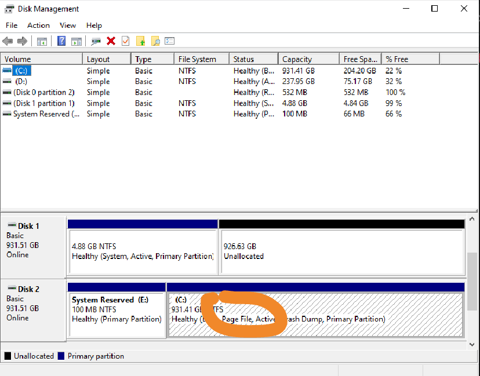Click the Back arrow toolbar icon

tap(8, 41)
